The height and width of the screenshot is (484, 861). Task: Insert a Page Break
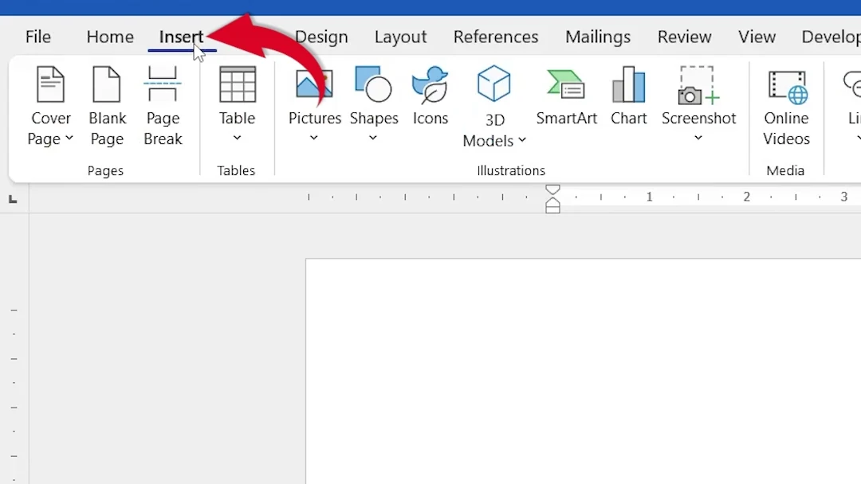(163, 105)
